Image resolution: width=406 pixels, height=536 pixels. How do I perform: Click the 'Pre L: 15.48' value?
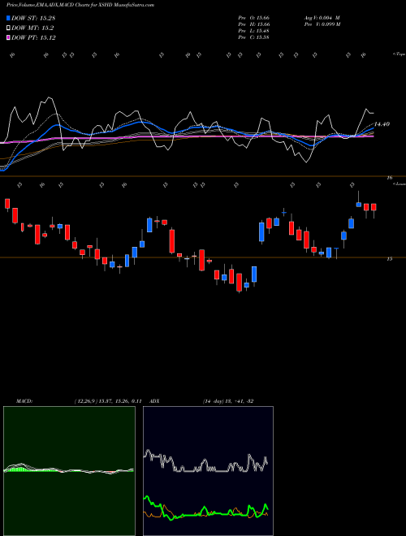point(253,31)
